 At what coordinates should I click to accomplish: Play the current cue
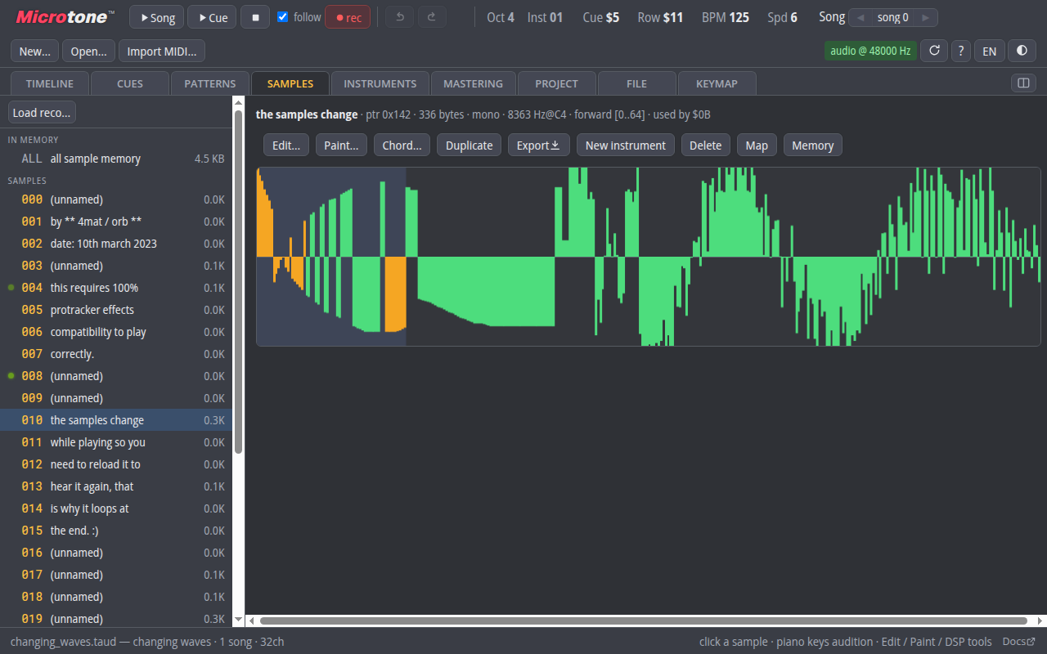pyautogui.click(x=212, y=17)
